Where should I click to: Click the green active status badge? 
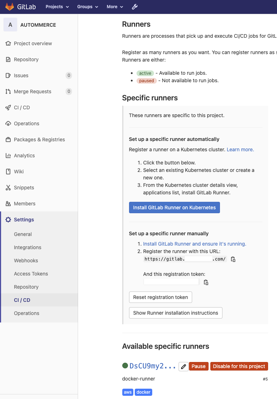(145, 73)
